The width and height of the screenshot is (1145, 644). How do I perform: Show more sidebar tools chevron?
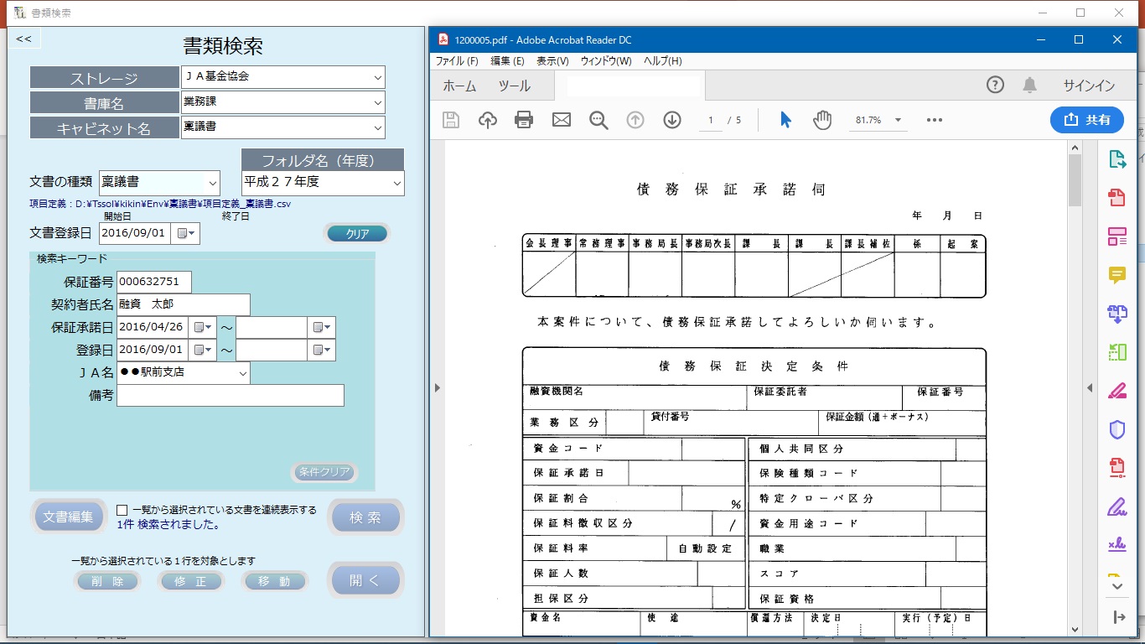[1117, 587]
